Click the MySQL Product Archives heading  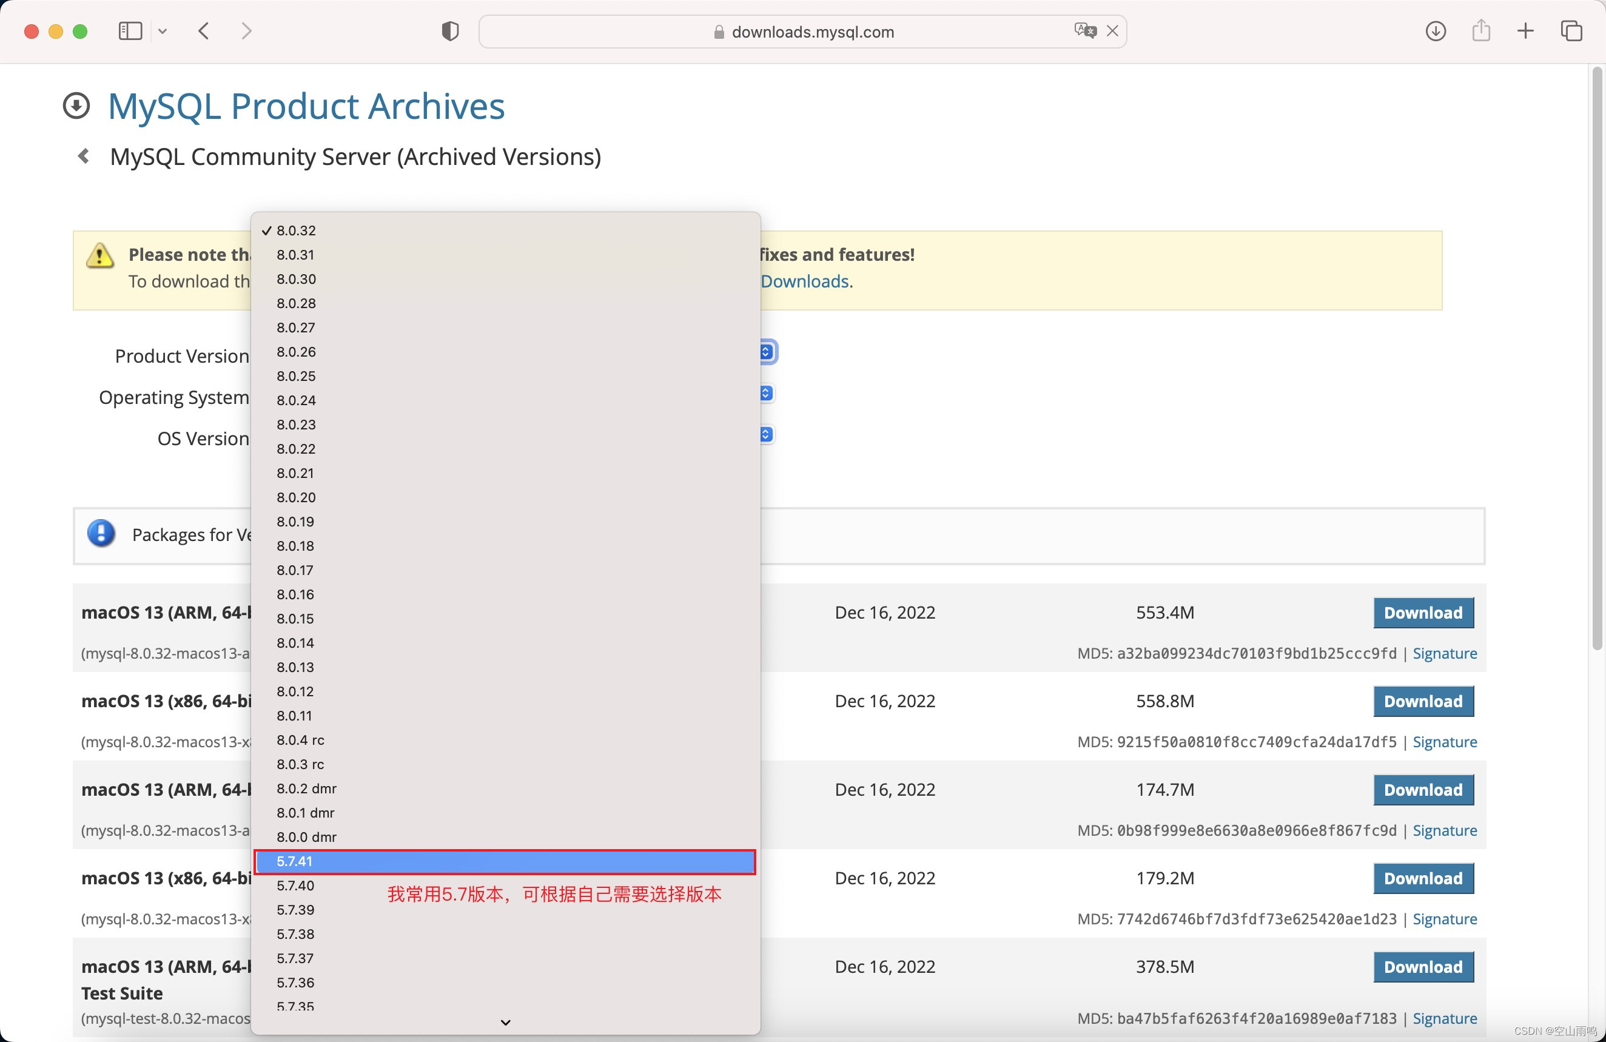point(306,106)
